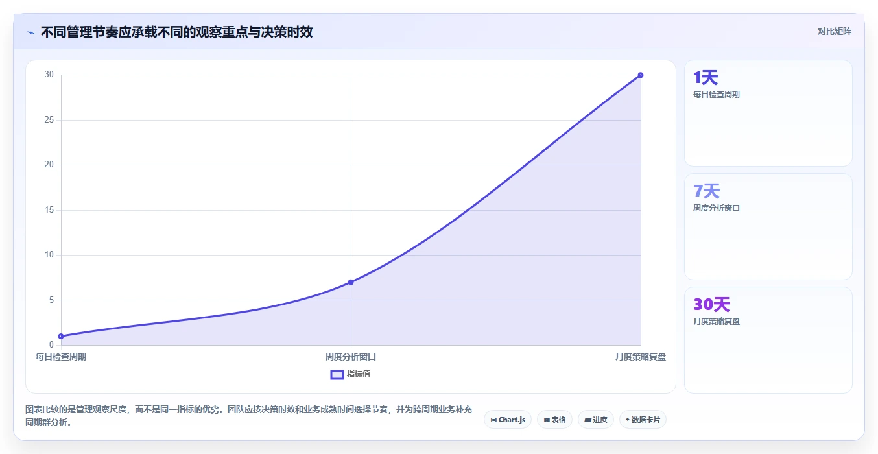Click the 周度分析窗口 card label
878x454 pixels.
717,208
